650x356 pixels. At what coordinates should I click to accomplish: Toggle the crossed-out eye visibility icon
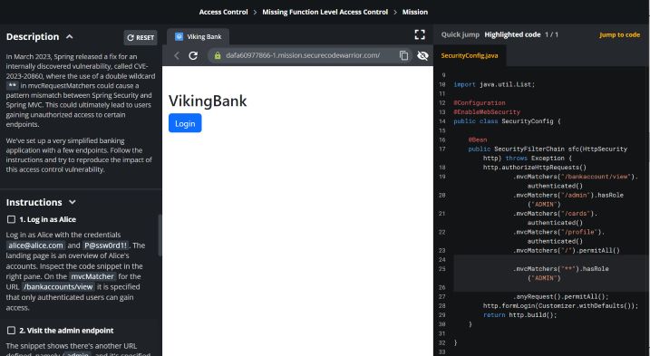click(422, 55)
